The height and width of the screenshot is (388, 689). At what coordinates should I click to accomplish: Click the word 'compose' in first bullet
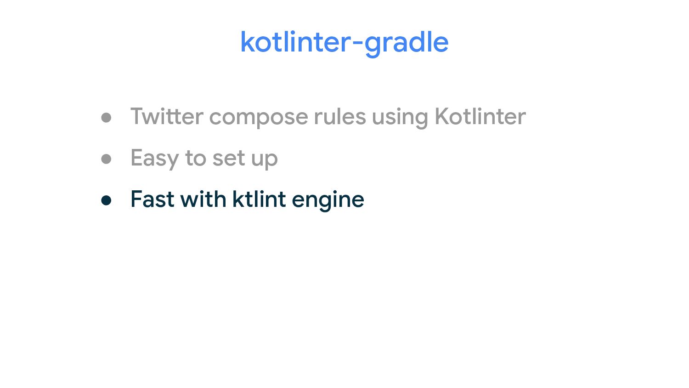[x=259, y=118]
